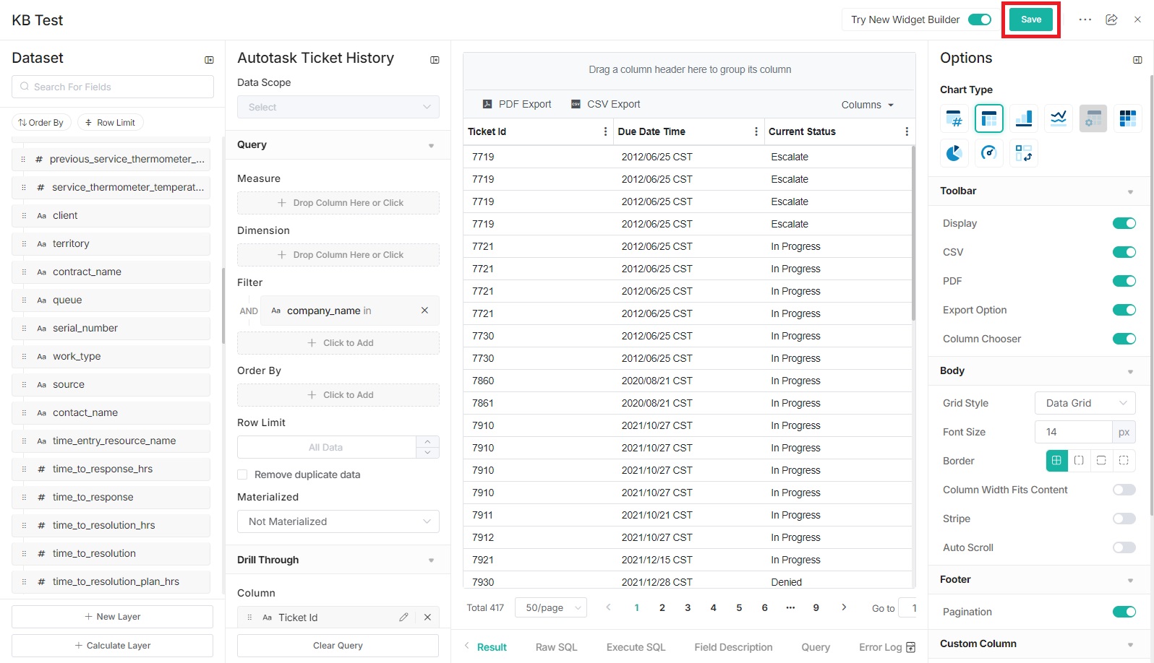
Task: Open the share icon in top bar
Action: [x=1111, y=19]
